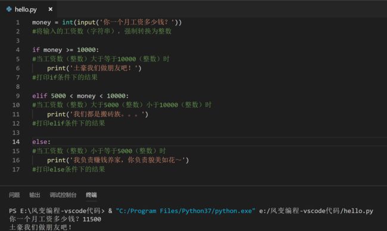Click line number 17 in the gutter
Image resolution: width=387 pixels, height=231 pixels.
16,169
